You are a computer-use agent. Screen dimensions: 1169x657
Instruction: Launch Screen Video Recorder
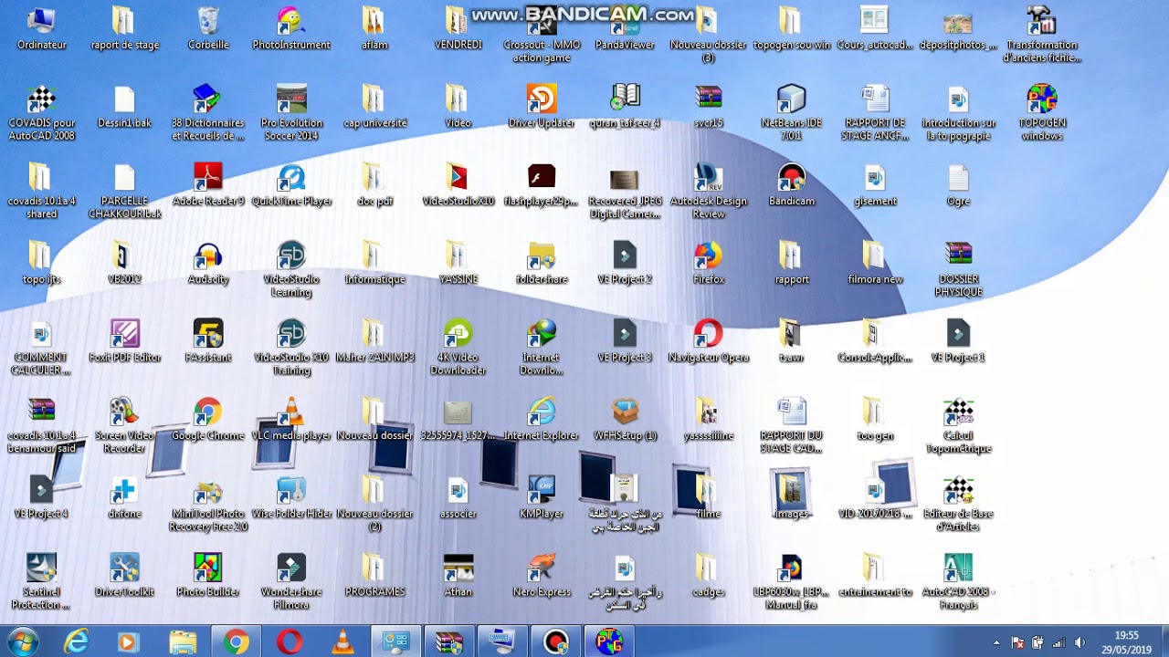125,425
